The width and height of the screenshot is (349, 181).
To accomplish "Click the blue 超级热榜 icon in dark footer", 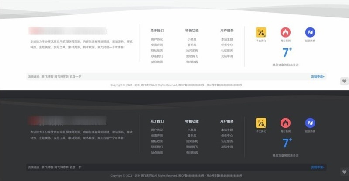I will [x=310, y=123].
